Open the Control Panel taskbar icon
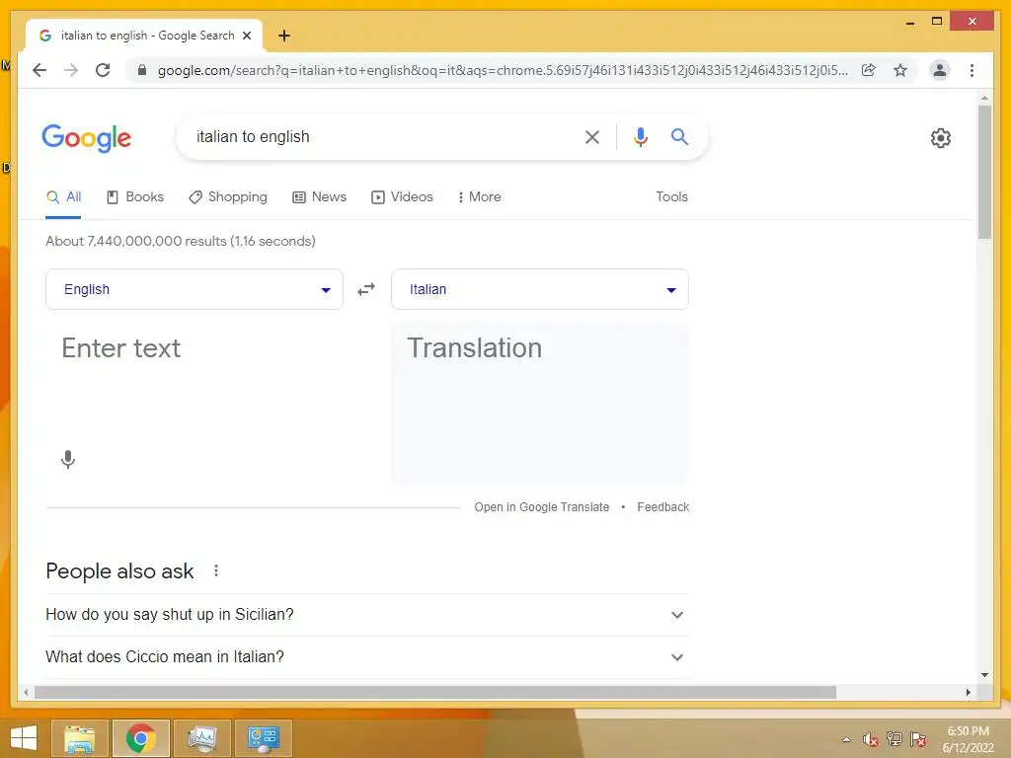Viewport: 1011px width, 758px height. 263,738
